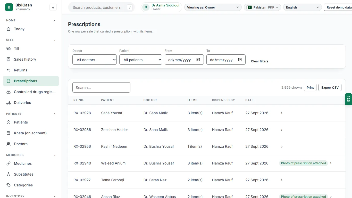The width and height of the screenshot is (352, 198).
Task: Expand row RX-02940 with its chevron
Action: point(331,163)
